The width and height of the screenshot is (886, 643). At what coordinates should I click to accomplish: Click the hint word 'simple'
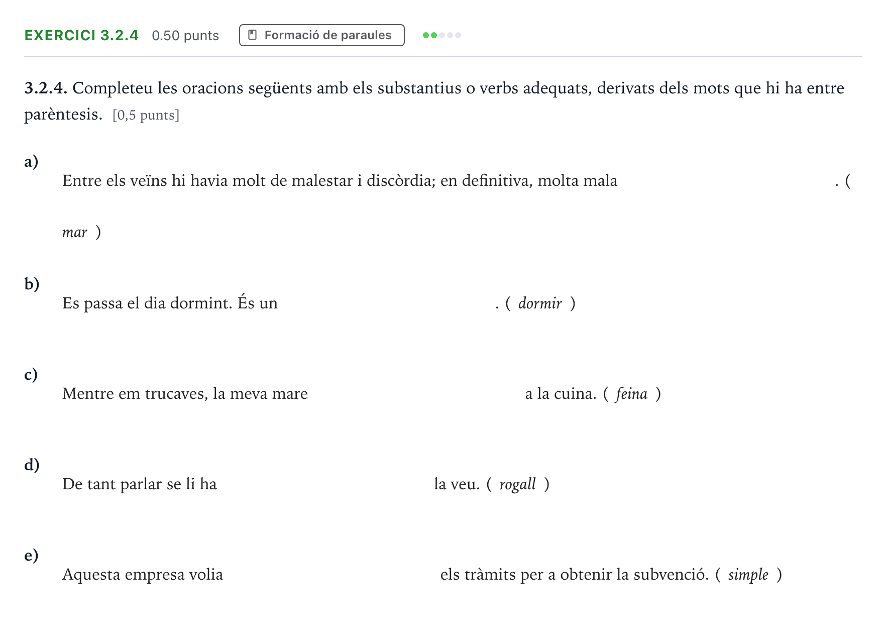tap(748, 575)
